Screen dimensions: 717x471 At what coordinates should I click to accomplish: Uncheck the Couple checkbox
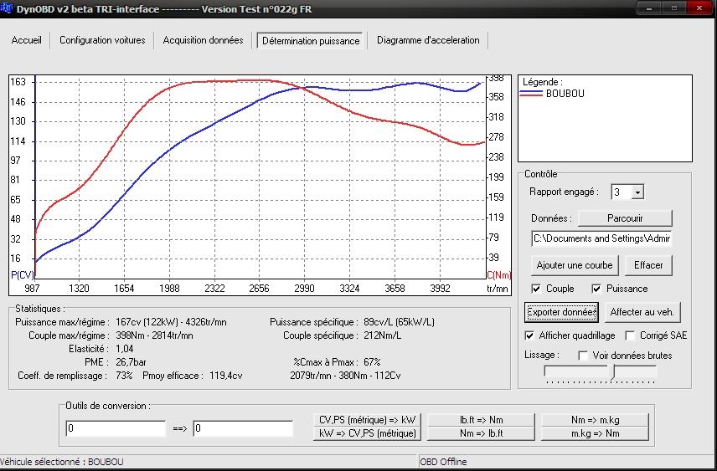pos(536,289)
